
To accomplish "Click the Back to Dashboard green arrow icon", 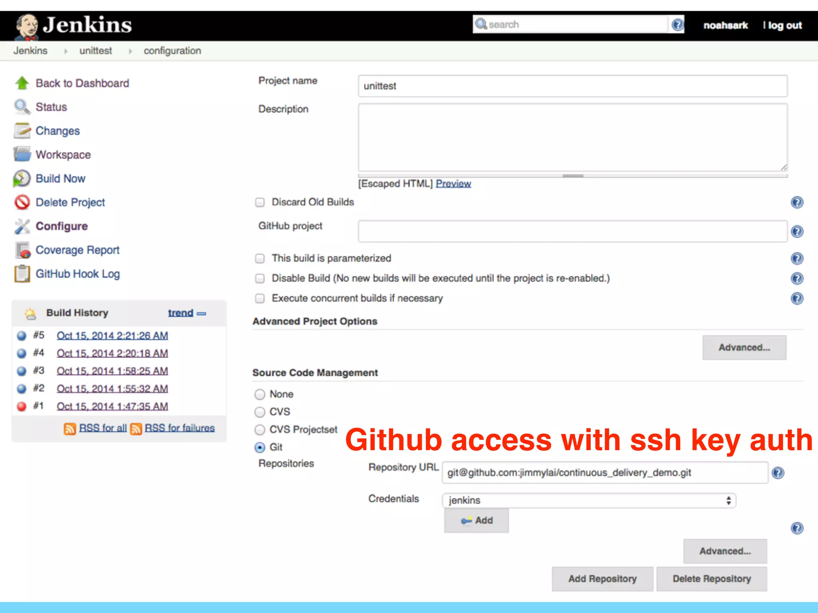I will tap(22, 83).
